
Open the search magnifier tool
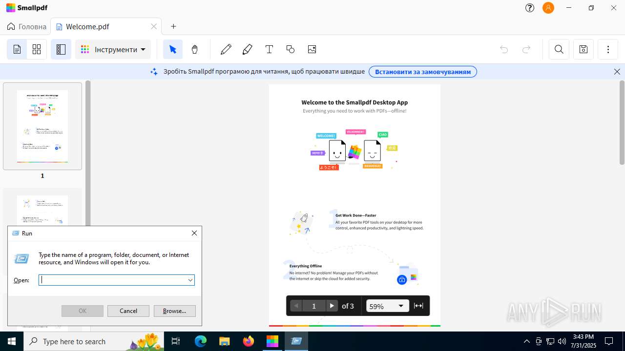[559, 49]
